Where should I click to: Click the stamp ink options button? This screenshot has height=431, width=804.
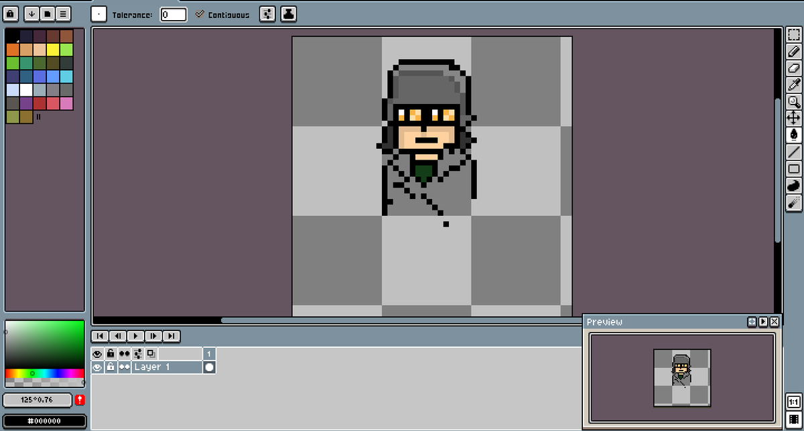tap(288, 14)
